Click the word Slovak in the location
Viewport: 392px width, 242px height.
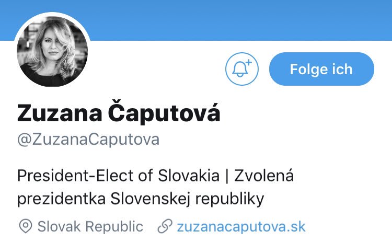point(59,226)
